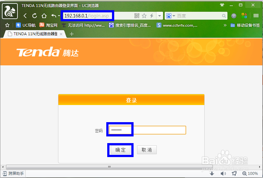Open the 无法访问 http://ww... bookmark

click(83, 25)
